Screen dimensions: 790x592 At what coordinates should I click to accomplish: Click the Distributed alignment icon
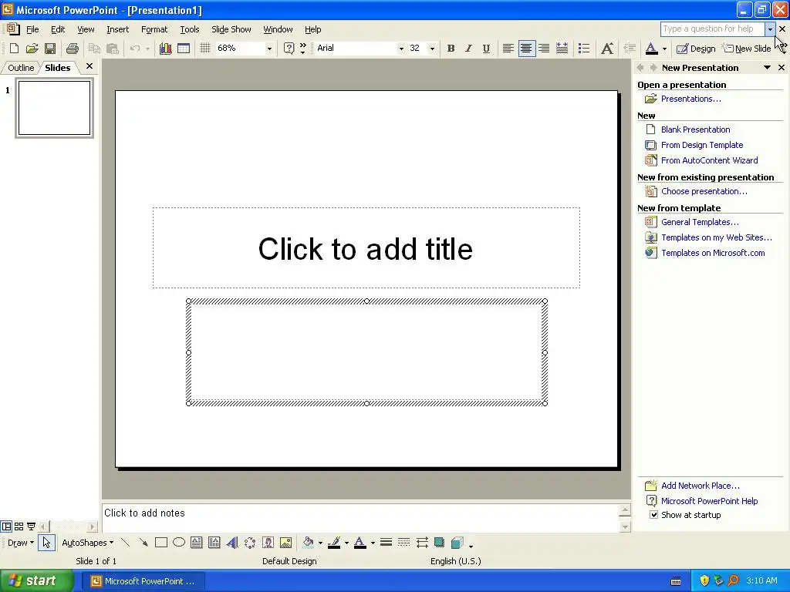coord(562,49)
